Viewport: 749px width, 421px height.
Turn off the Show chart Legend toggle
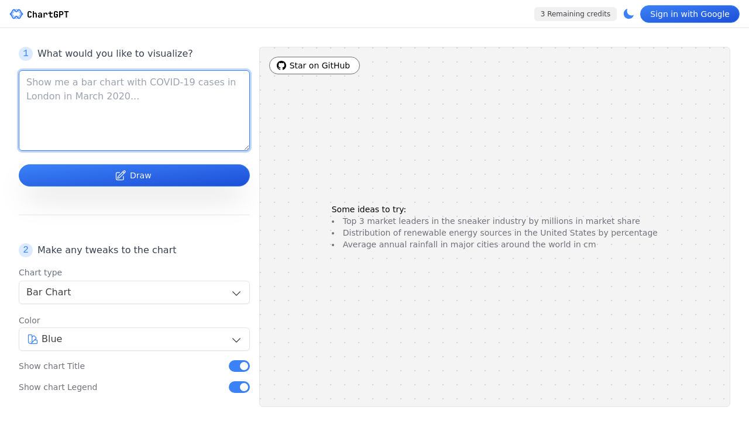click(x=239, y=387)
